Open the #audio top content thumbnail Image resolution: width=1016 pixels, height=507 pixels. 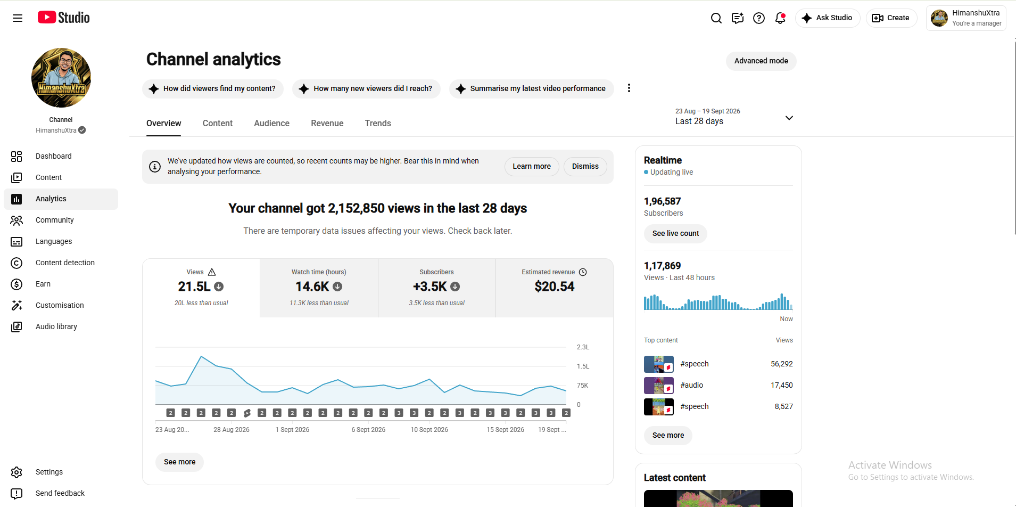click(x=659, y=386)
